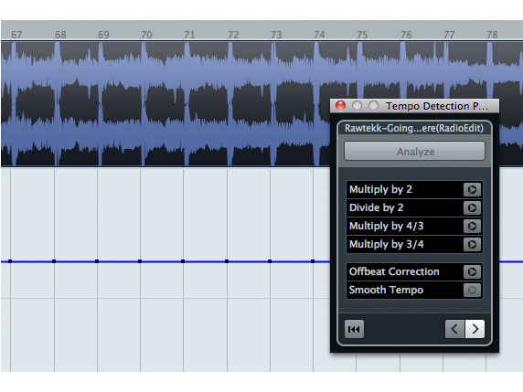The image size is (523, 392).
Task: Click the Multiply by 4/3 label text
Action: tap(386, 227)
